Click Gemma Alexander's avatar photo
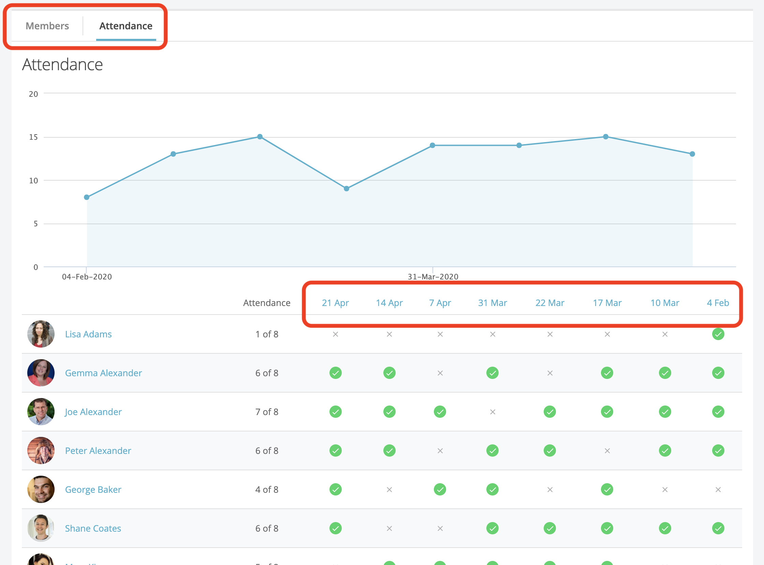This screenshot has width=764, height=565. tap(41, 373)
